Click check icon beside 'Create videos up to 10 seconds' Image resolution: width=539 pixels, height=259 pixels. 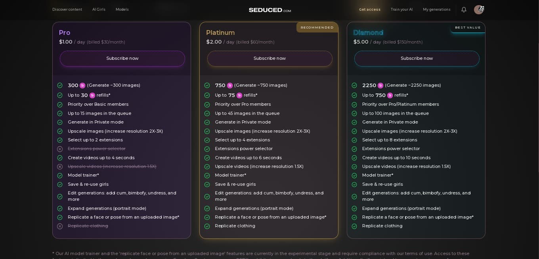pyautogui.click(x=354, y=158)
